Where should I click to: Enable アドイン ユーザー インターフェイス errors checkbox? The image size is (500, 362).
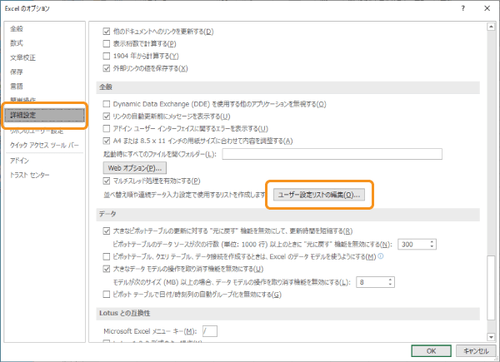tap(107, 129)
